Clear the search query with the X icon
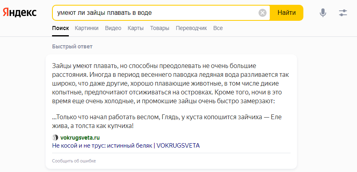This screenshot has height=172, width=357. 263,13
